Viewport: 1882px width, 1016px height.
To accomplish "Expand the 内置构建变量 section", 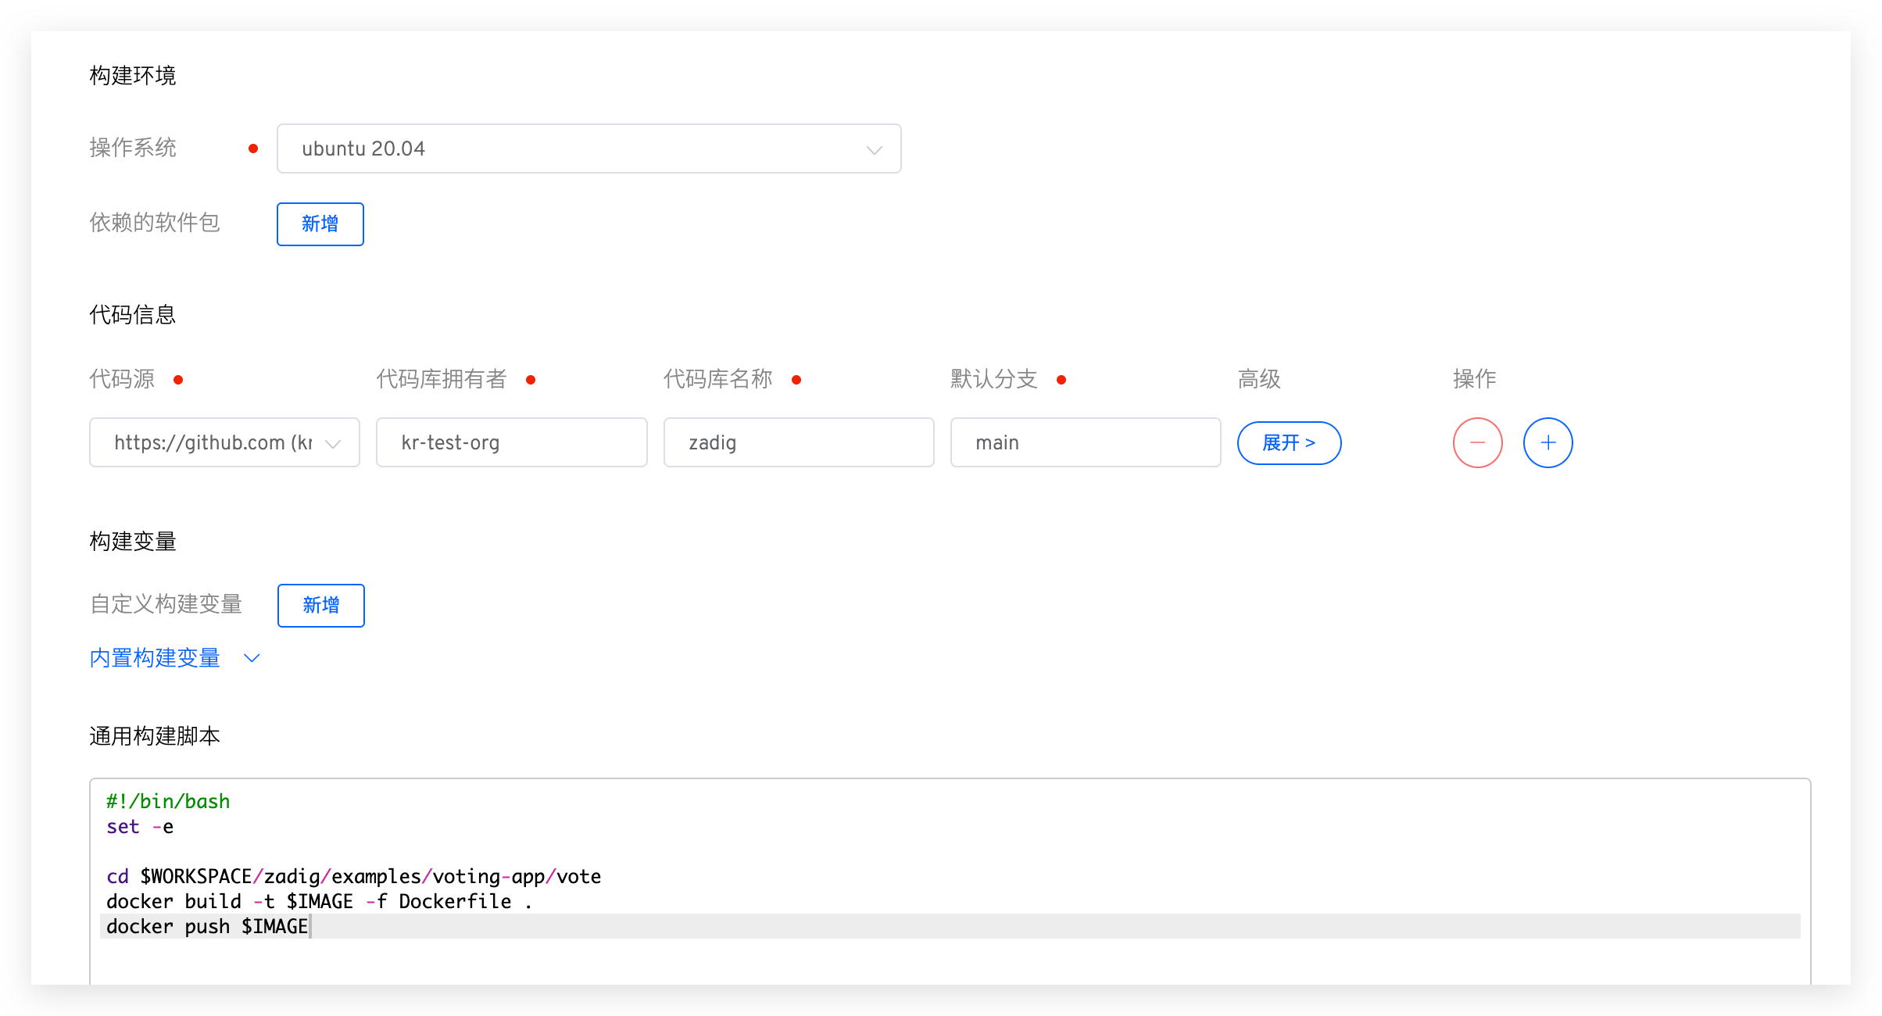I will pyautogui.click(x=155, y=657).
